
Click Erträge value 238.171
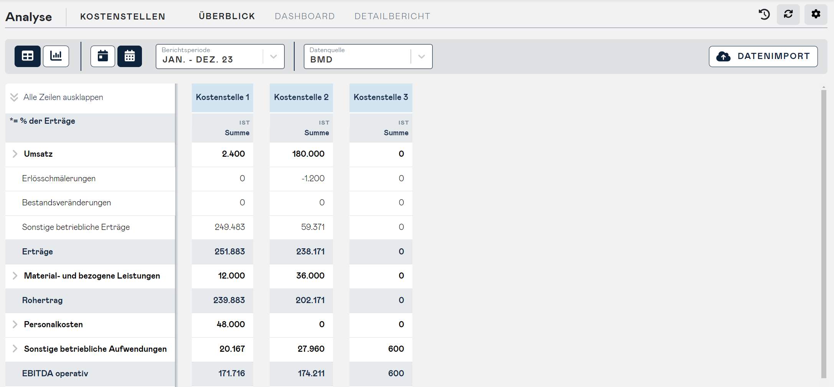click(310, 252)
